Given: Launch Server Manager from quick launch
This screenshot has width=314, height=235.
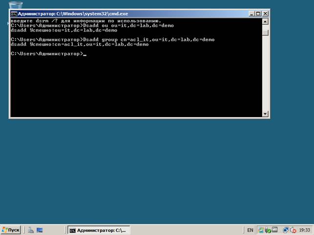Looking at the screenshot, I should tap(31, 230).
